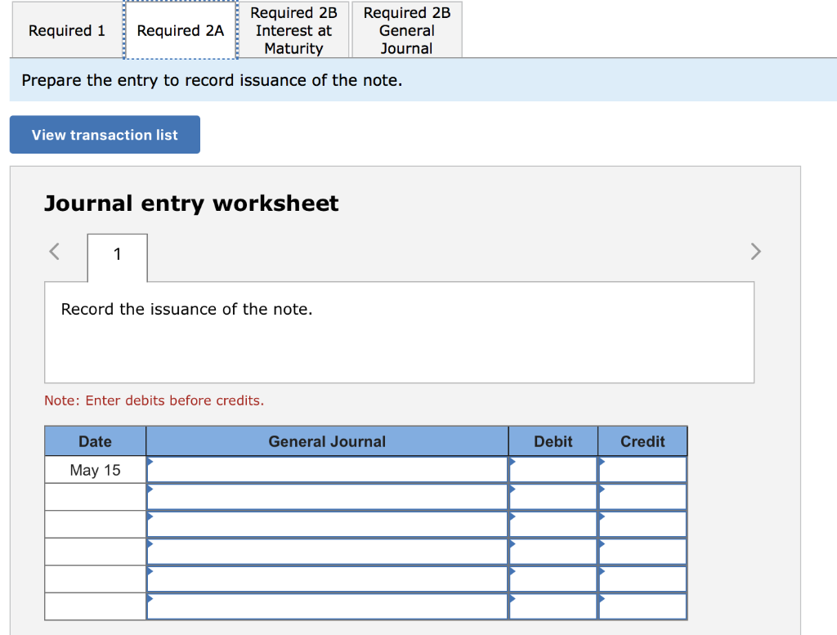
Task: Click Credit field in last row
Action: click(x=642, y=606)
